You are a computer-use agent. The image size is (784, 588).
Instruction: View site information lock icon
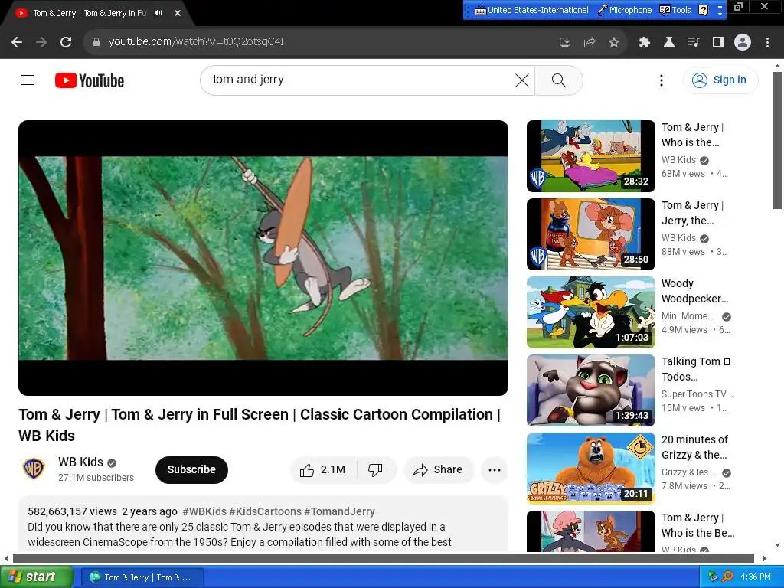pos(96,42)
